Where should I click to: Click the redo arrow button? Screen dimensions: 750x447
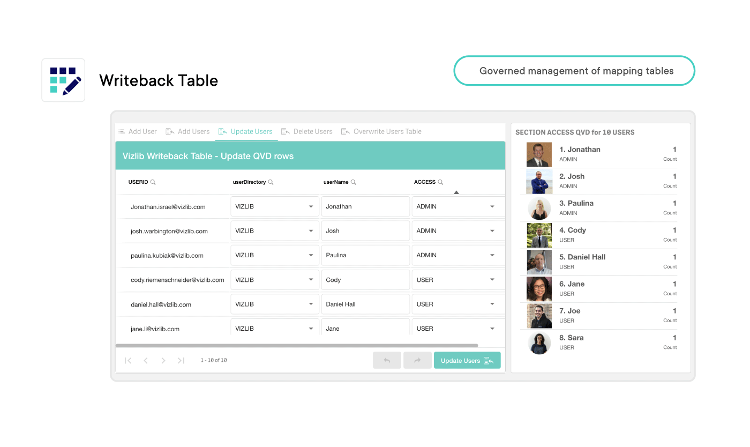(x=417, y=361)
